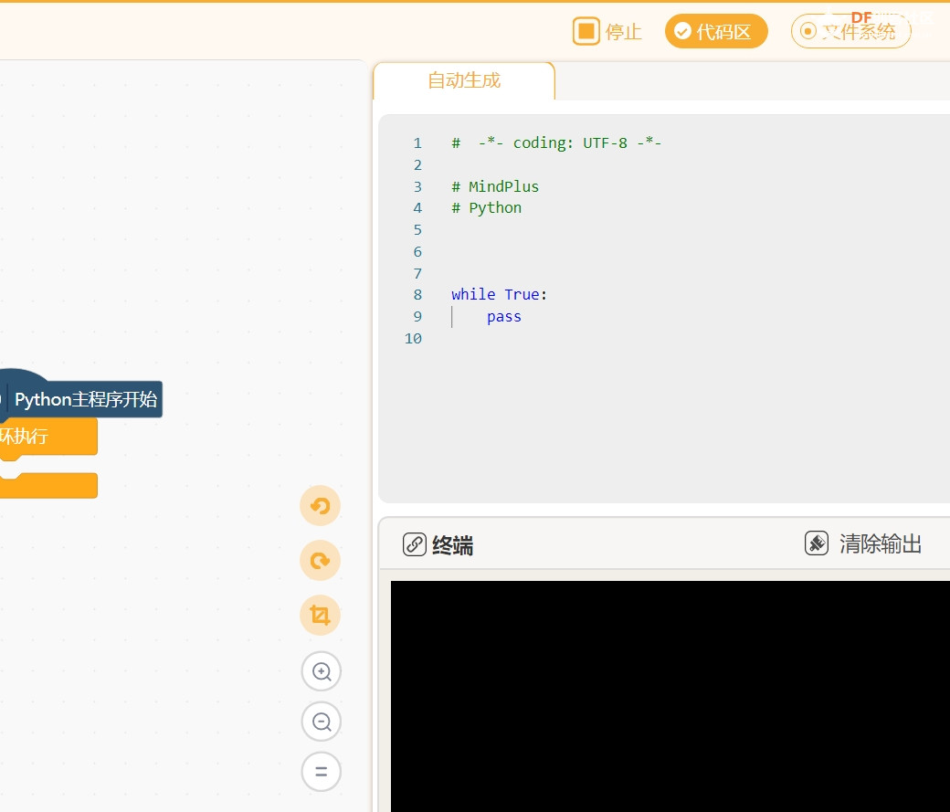Reset the workspace zoom to default
This screenshot has height=812, width=950.
(322, 772)
